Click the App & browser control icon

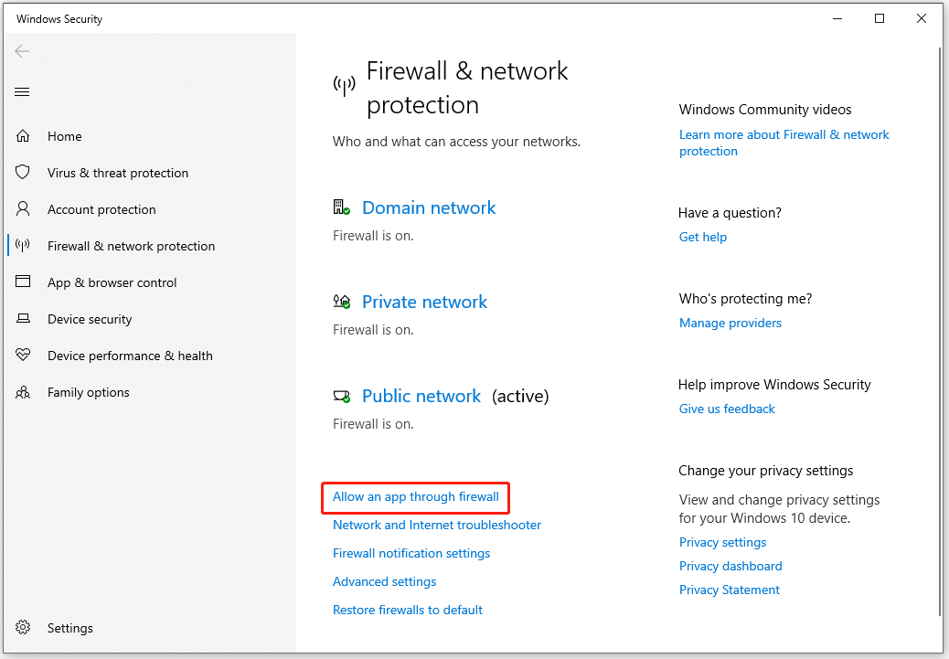coord(23,282)
